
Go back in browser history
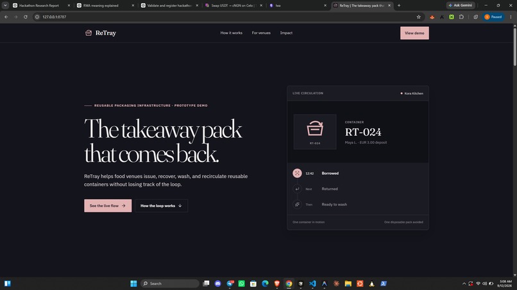(6, 17)
